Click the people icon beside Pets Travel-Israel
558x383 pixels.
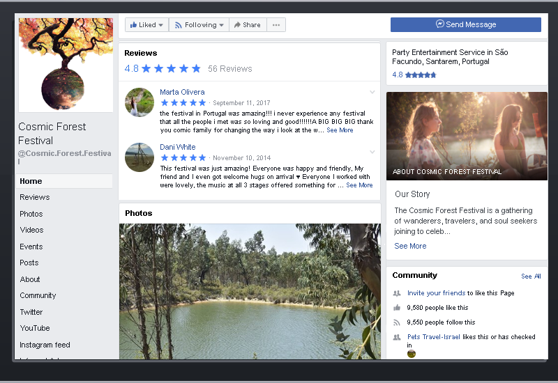click(x=397, y=337)
